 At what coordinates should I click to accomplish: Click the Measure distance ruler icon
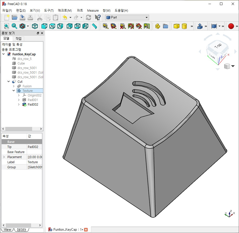(95, 26)
